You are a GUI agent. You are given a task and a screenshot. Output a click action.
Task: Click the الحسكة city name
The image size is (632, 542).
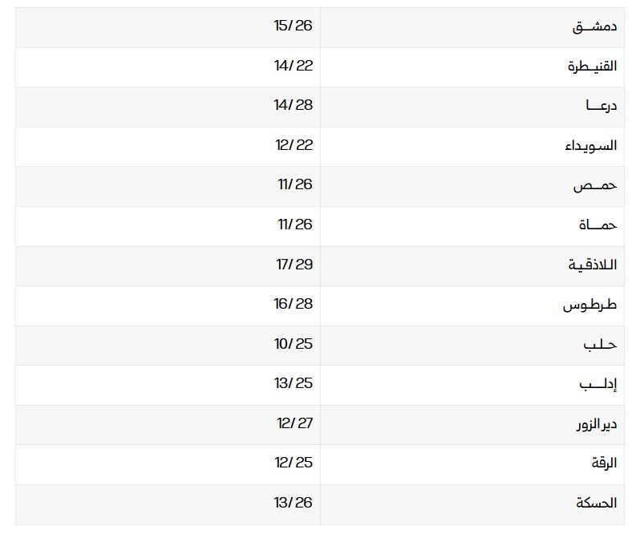click(x=596, y=504)
